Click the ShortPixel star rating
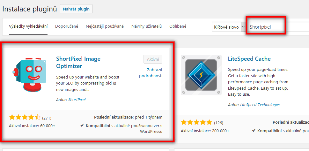309x151 pixels. tap(25, 118)
